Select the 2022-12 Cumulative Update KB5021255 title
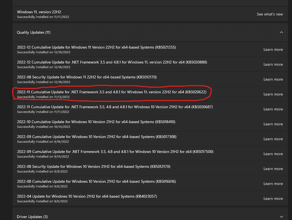This screenshot has width=292, height=220. [x=96, y=47]
